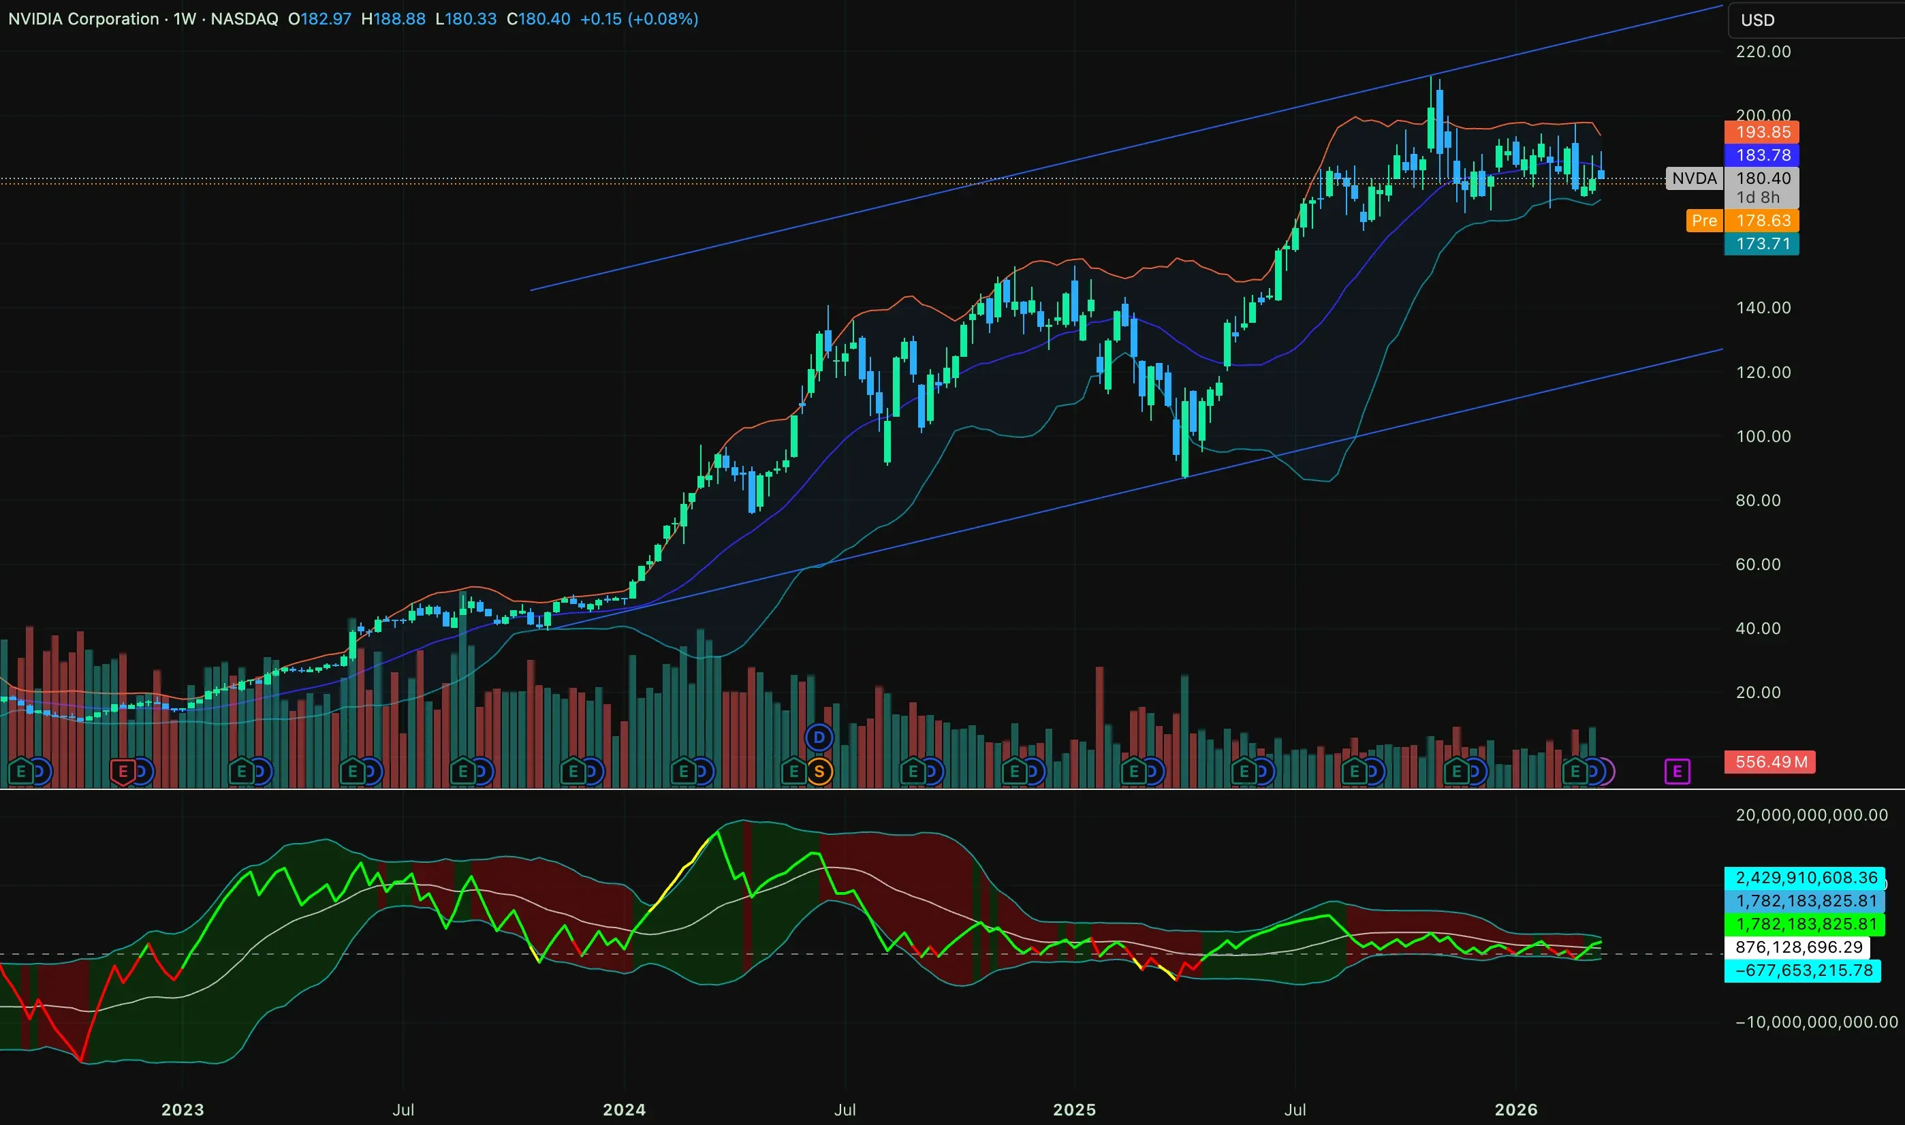Click the white 876,128,696.29 indicator label

coord(1797,948)
